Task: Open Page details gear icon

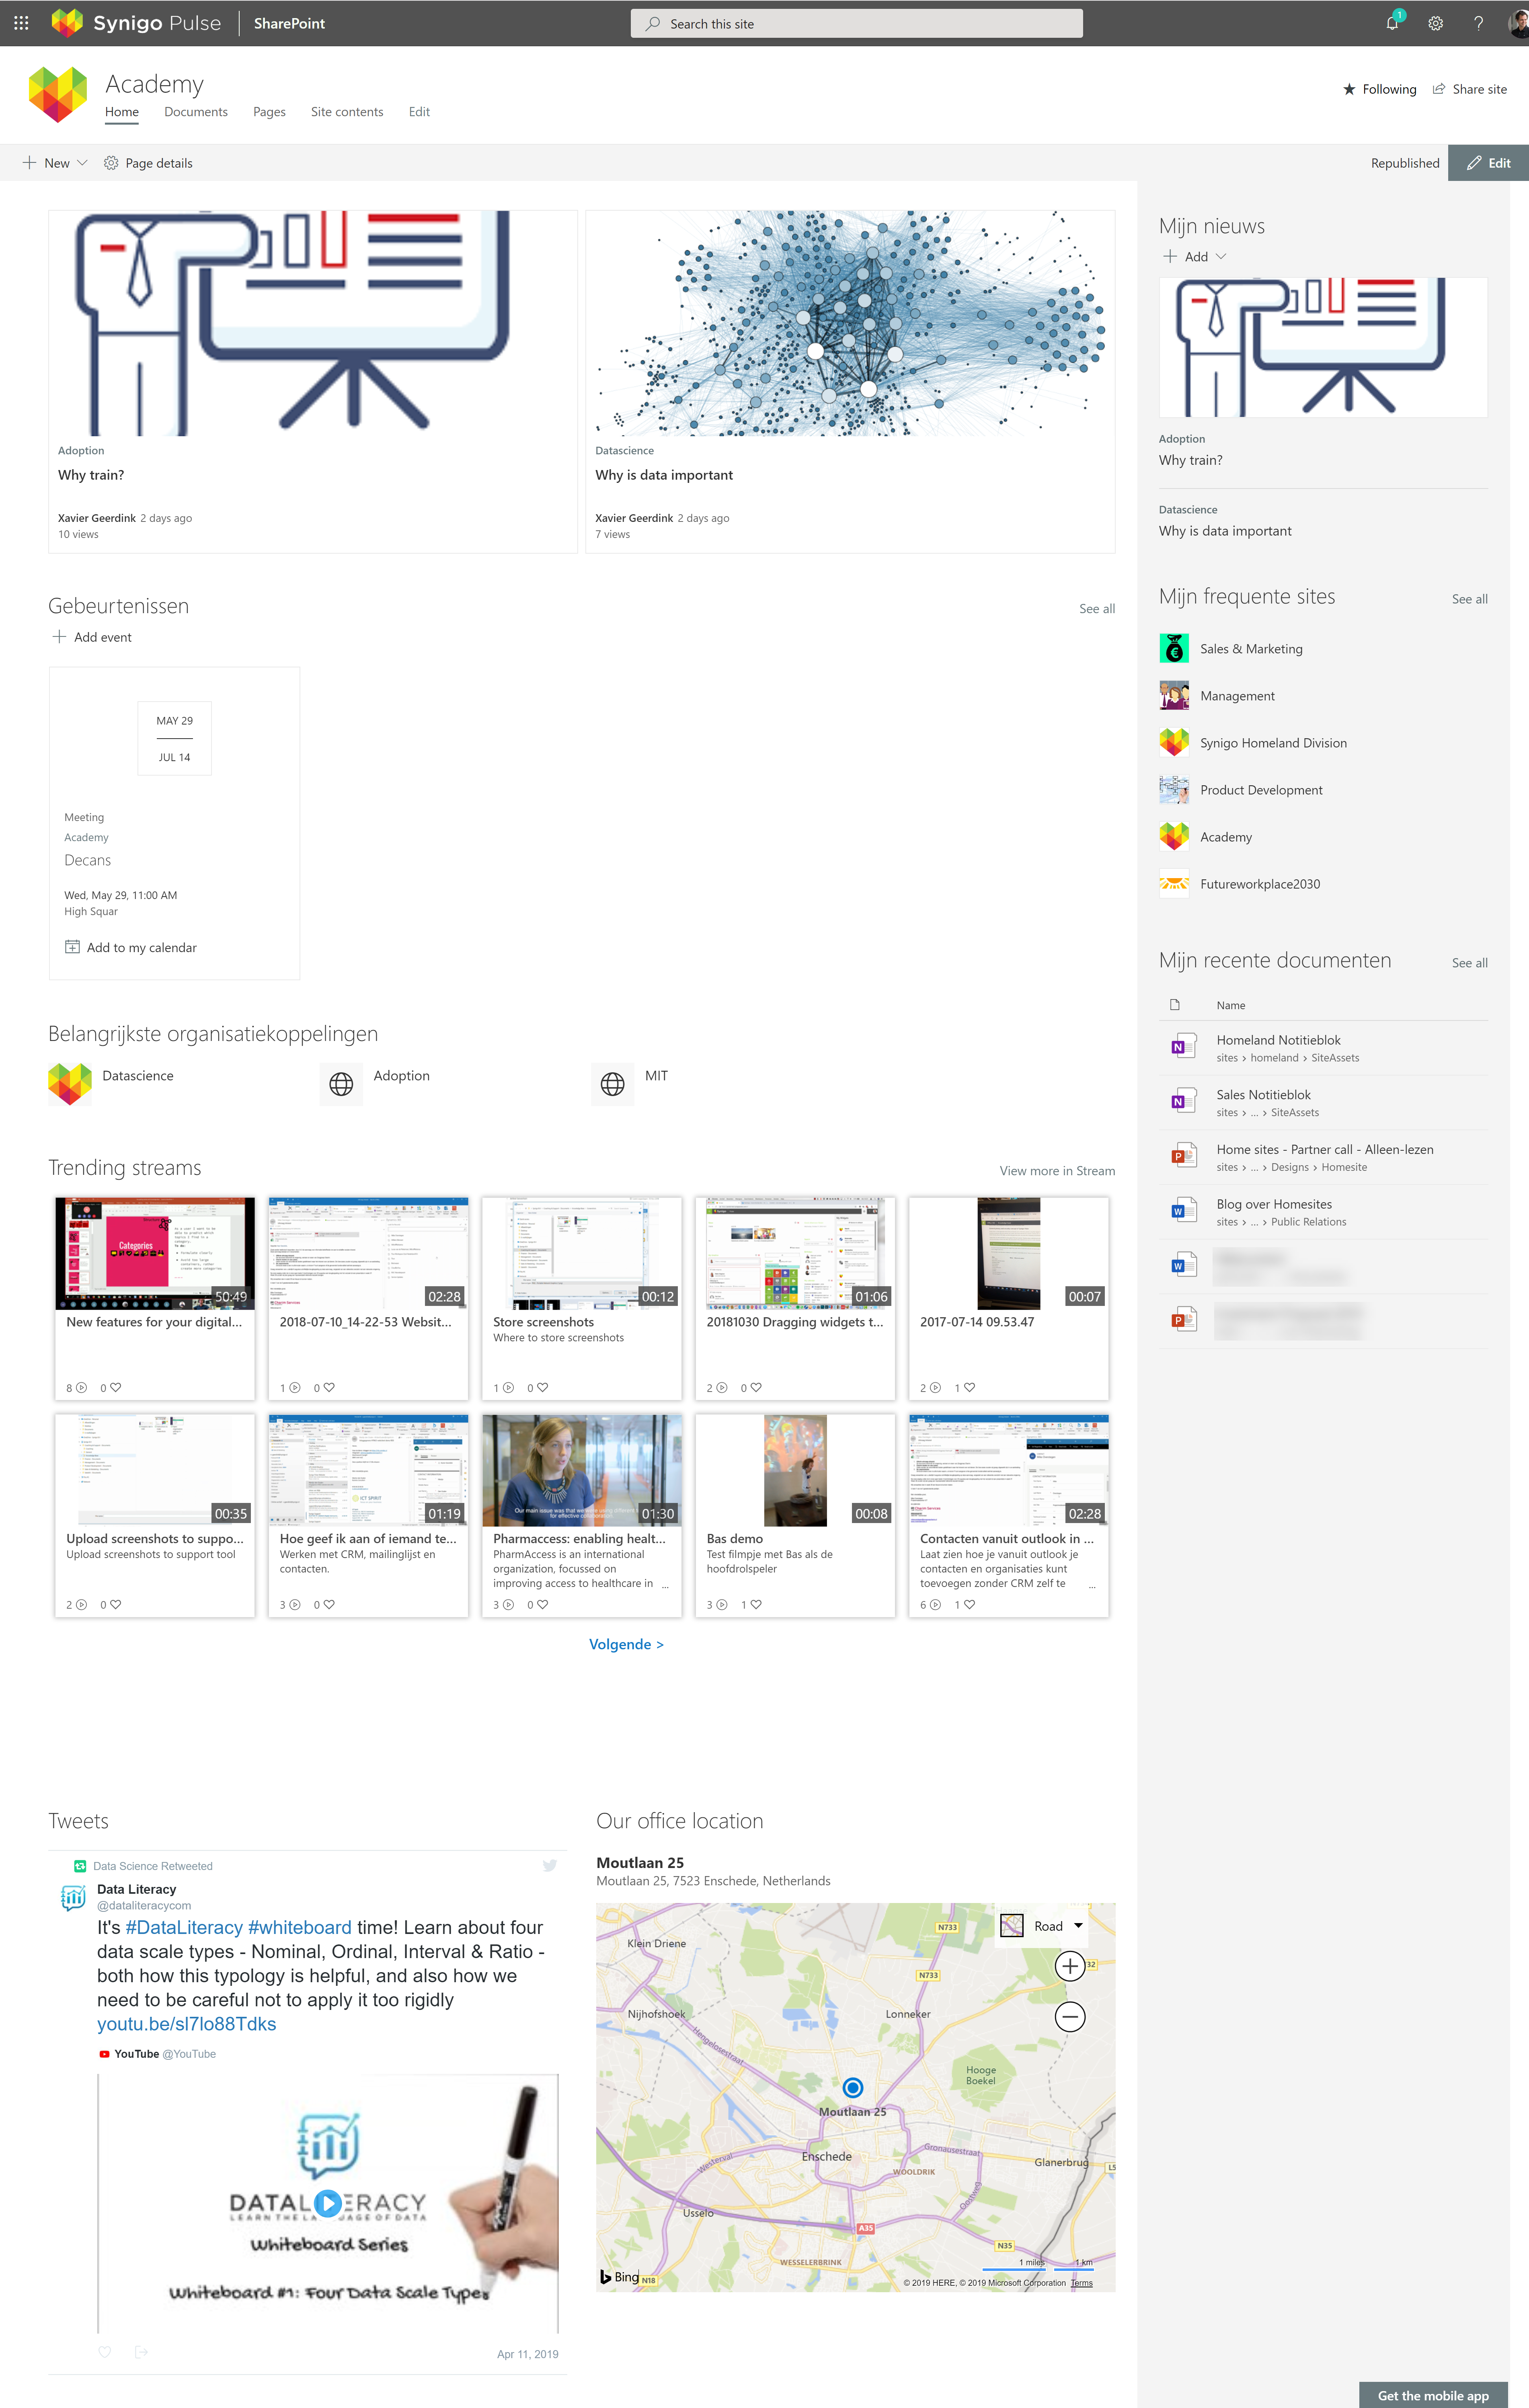Action: click(111, 163)
